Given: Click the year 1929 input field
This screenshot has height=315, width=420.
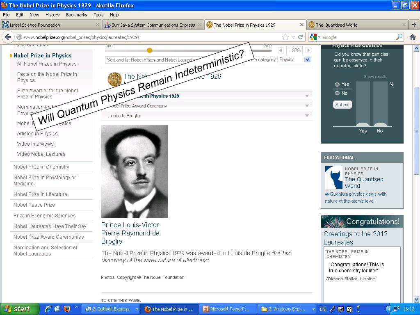Looking at the screenshot, I should coord(294,50).
